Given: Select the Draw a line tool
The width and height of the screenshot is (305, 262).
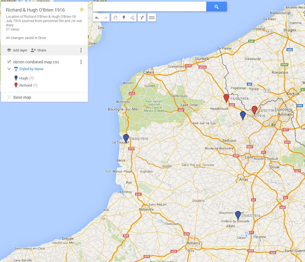Looking at the screenshot, I should coord(132,18).
